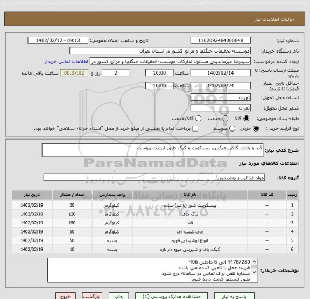
Task: Open the اطلاعات تماس خریدار link
Action: coord(66,62)
